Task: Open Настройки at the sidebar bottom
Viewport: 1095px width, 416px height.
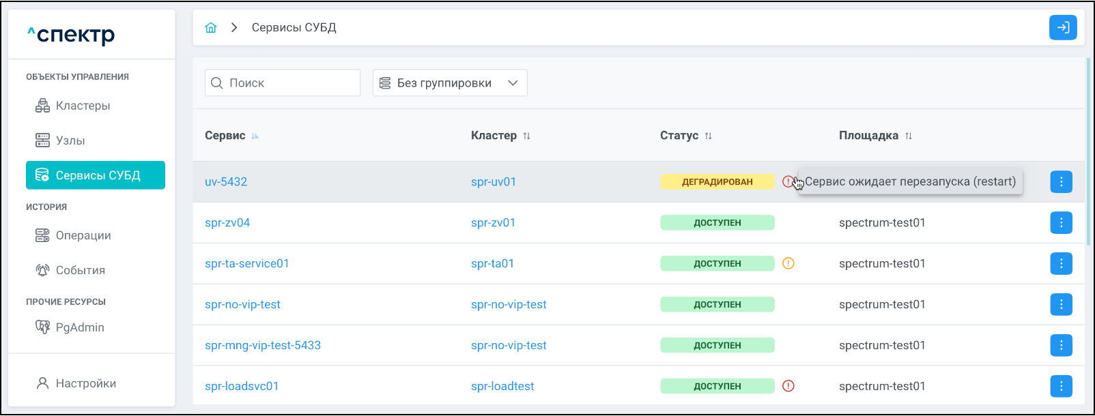Action: pyautogui.click(x=85, y=383)
